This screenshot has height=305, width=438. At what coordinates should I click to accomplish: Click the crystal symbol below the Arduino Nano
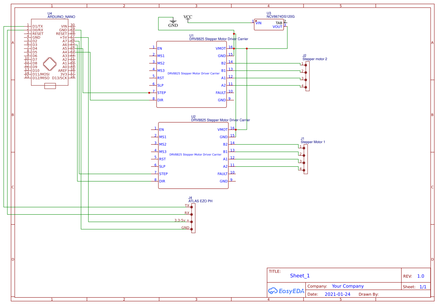[50, 86]
